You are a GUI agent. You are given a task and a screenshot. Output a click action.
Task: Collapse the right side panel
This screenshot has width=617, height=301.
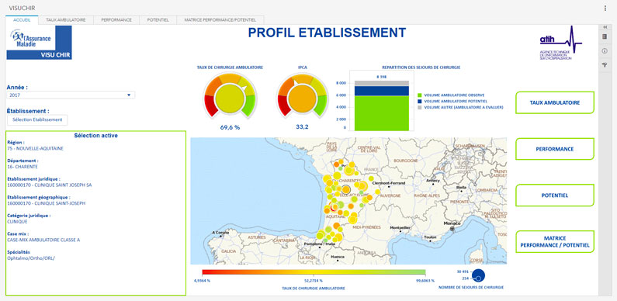[x=605, y=27]
